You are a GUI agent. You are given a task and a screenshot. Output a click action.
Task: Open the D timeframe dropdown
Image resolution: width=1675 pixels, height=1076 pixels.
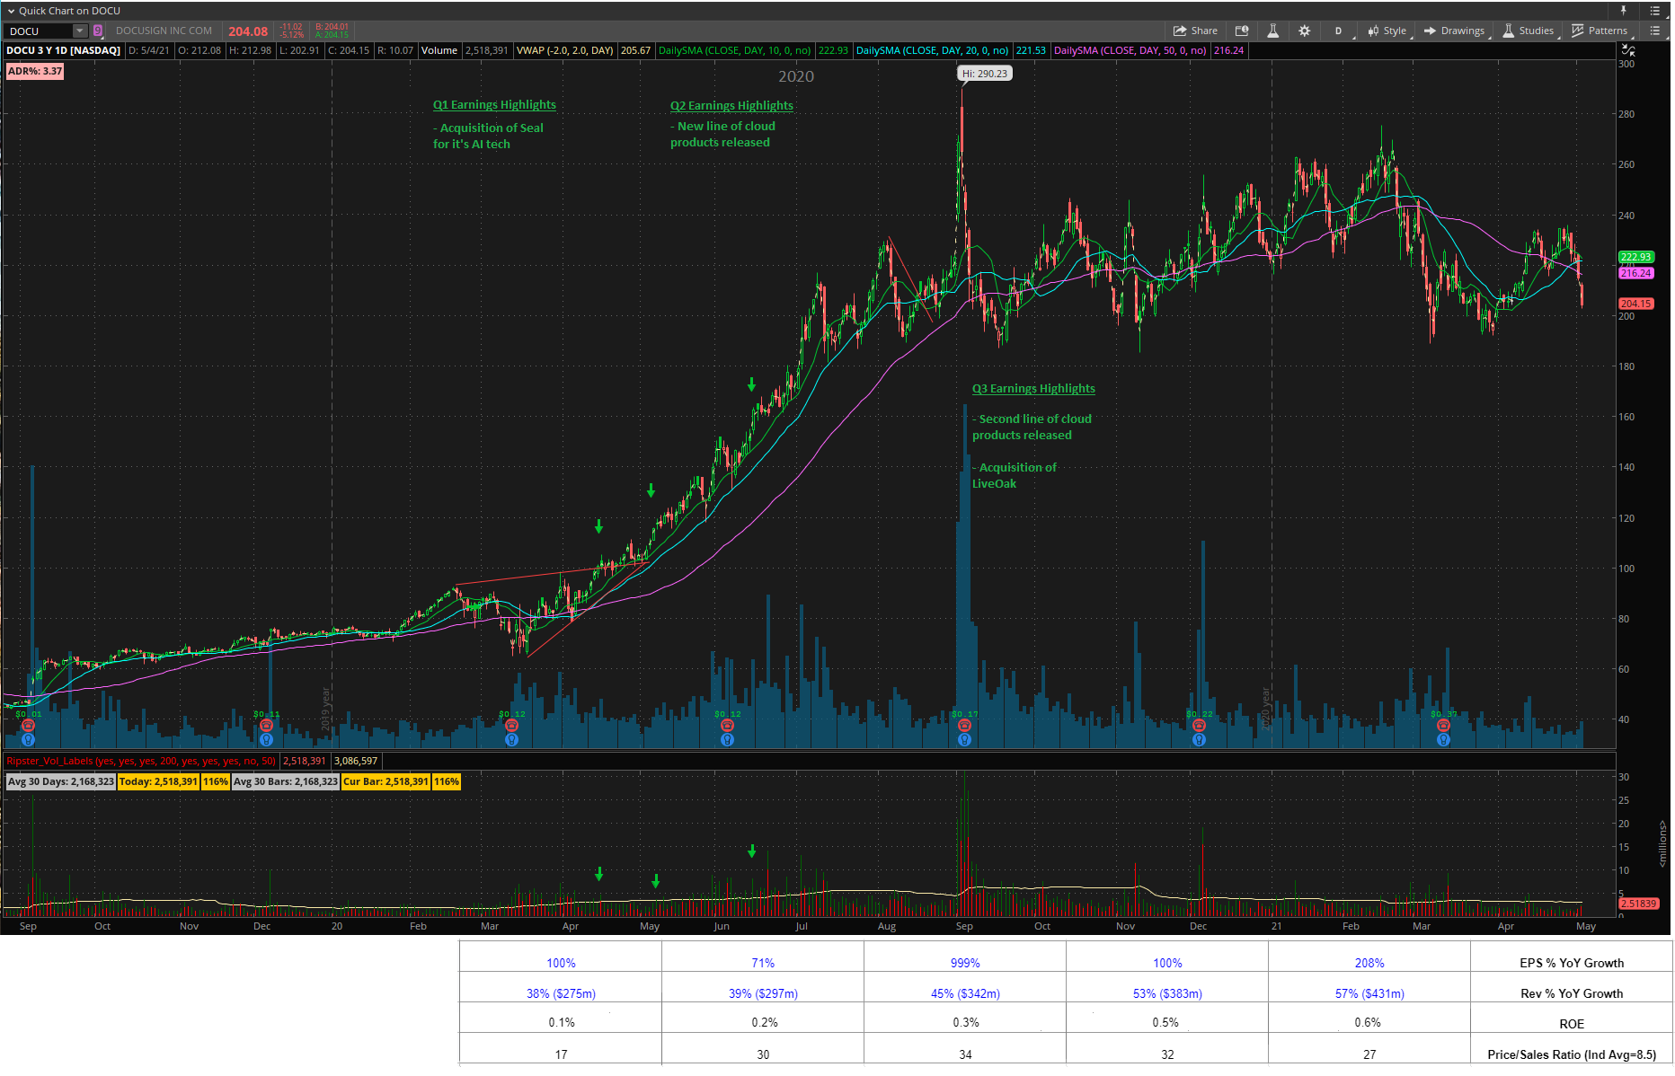1338,31
